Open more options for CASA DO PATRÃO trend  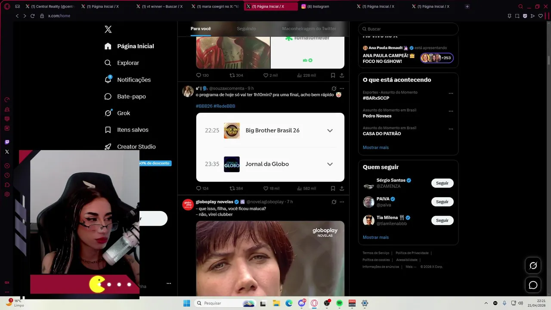coord(451,129)
